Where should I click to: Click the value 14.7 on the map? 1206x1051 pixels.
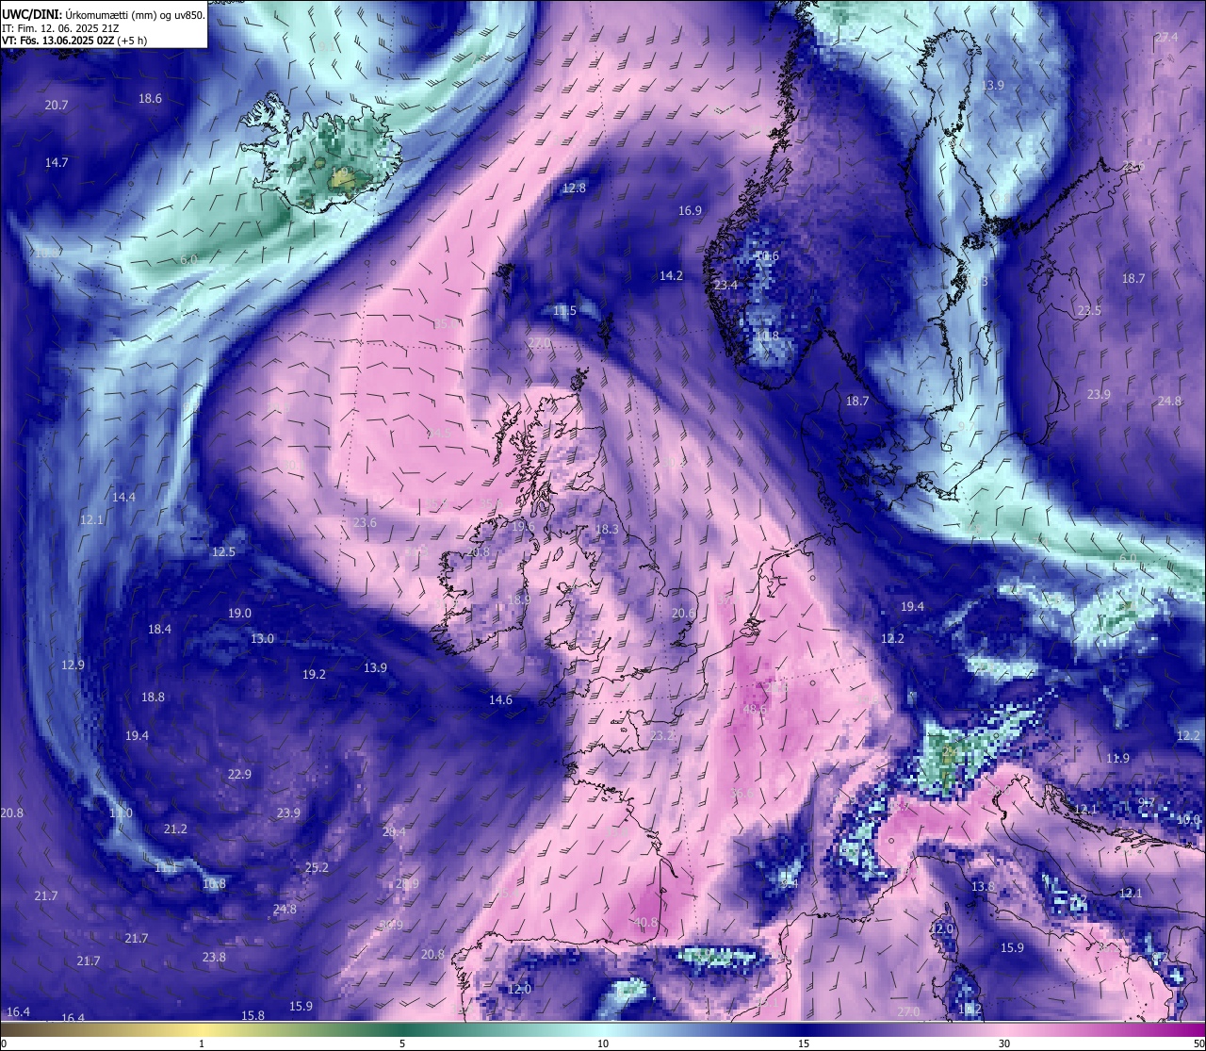57,162
